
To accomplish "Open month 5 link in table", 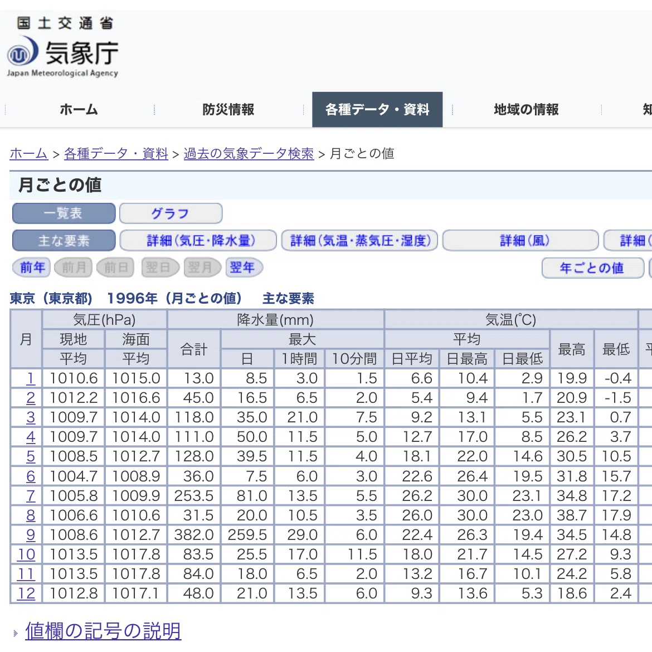I will point(30,456).
